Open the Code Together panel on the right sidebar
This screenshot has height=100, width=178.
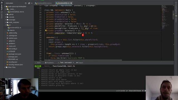176,8
